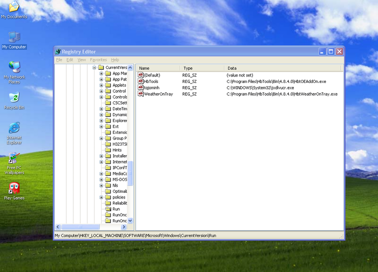The width and height of the screenshot is (378, 272).
Task: Click the policies folder icon
Action: 108,197
